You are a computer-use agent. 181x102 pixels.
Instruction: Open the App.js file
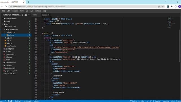9,41
